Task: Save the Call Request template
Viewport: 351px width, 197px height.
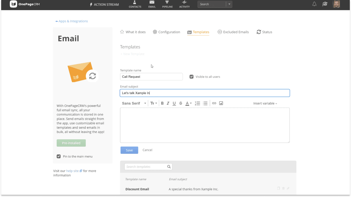Action: click(129, 150)
